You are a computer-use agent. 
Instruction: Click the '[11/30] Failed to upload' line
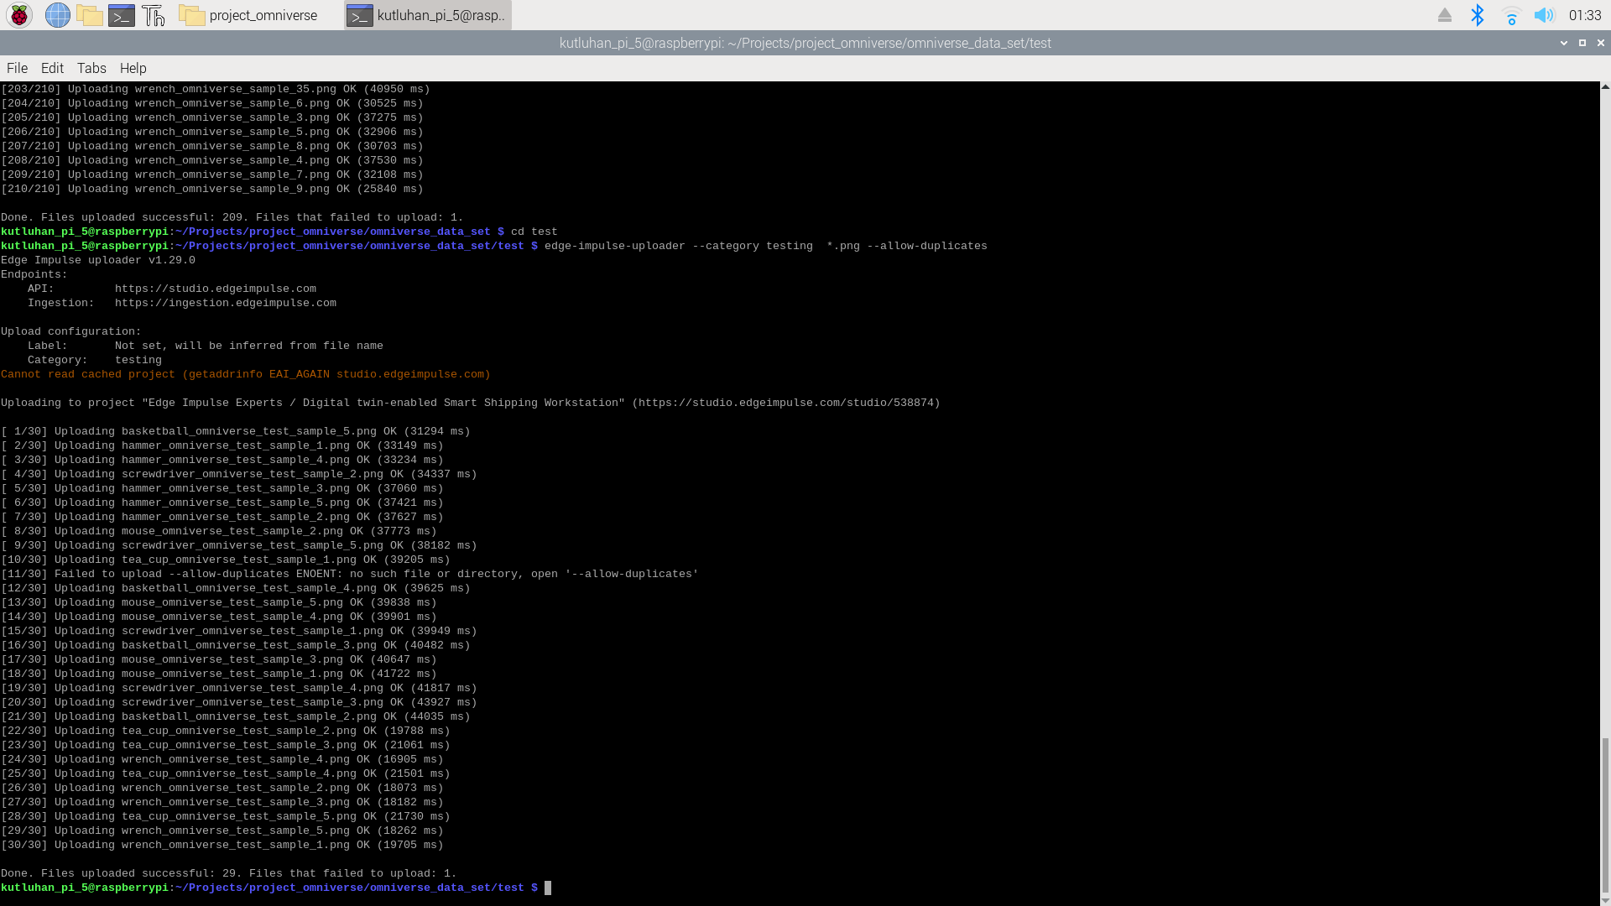pos(350,574)
